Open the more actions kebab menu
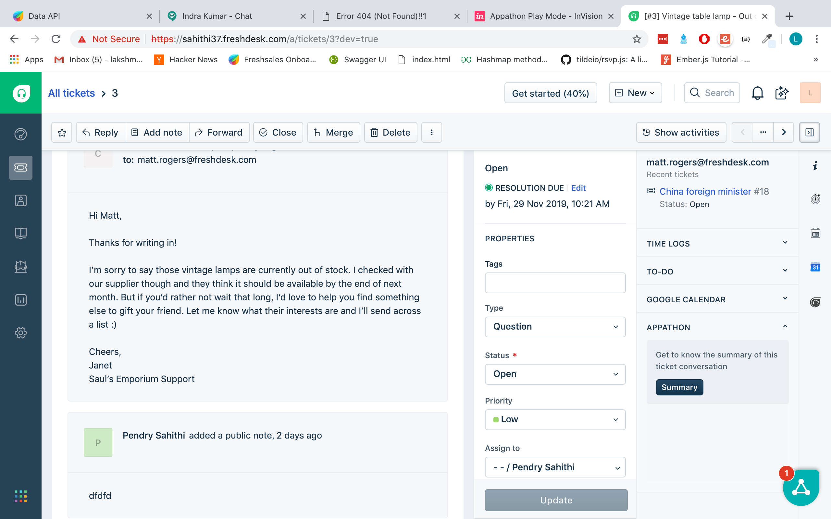This screenshot has height=519, width=831. click(432, 132)
